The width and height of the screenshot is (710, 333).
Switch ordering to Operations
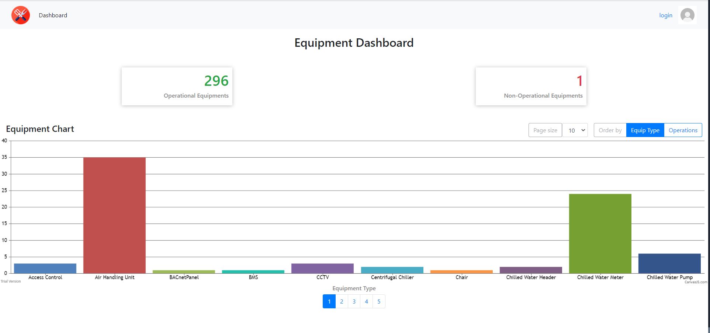(683, 130)
